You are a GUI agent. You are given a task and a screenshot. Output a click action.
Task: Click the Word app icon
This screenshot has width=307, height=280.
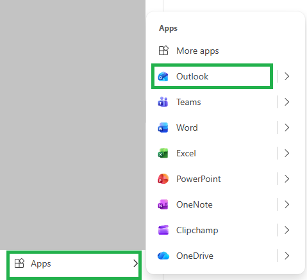point(163,128)
